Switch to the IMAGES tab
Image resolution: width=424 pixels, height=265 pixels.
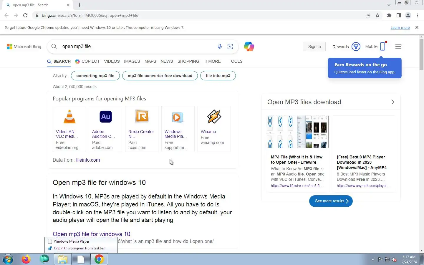click(132, 61)
